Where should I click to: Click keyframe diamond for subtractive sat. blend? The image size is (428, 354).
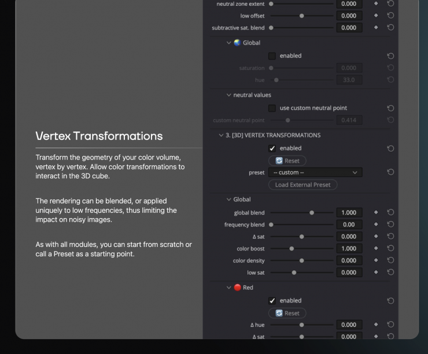(x=376, y=28)
